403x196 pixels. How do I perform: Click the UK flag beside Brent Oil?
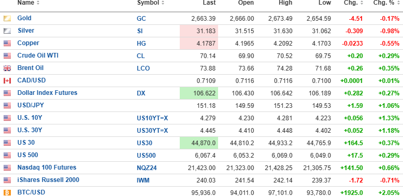[7, 68]
